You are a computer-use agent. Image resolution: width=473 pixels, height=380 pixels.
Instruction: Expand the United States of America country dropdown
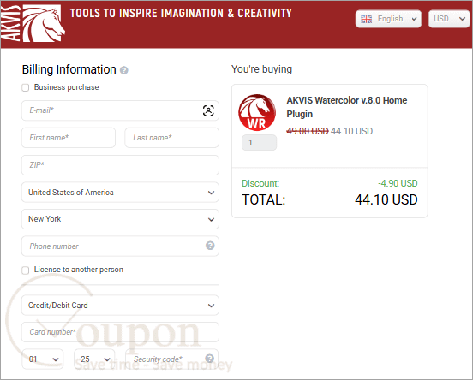coord(120,193)
